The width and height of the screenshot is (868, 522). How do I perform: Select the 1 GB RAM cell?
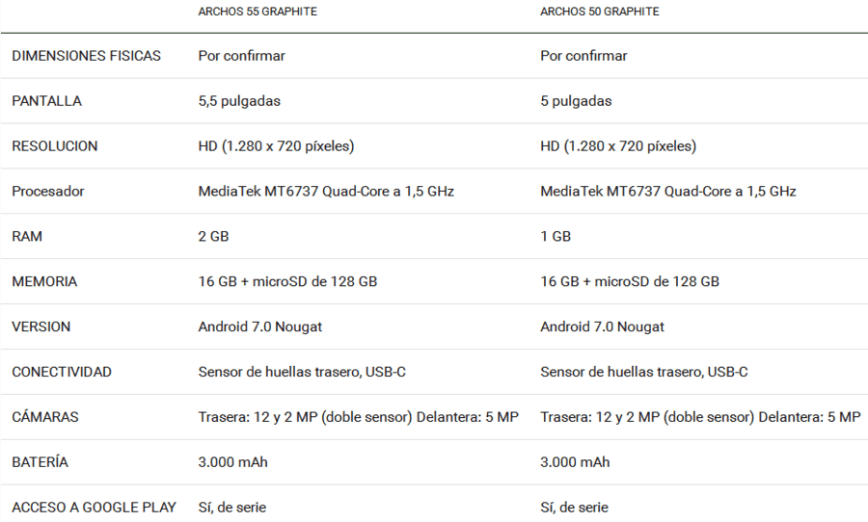click(x=556, y=237)
